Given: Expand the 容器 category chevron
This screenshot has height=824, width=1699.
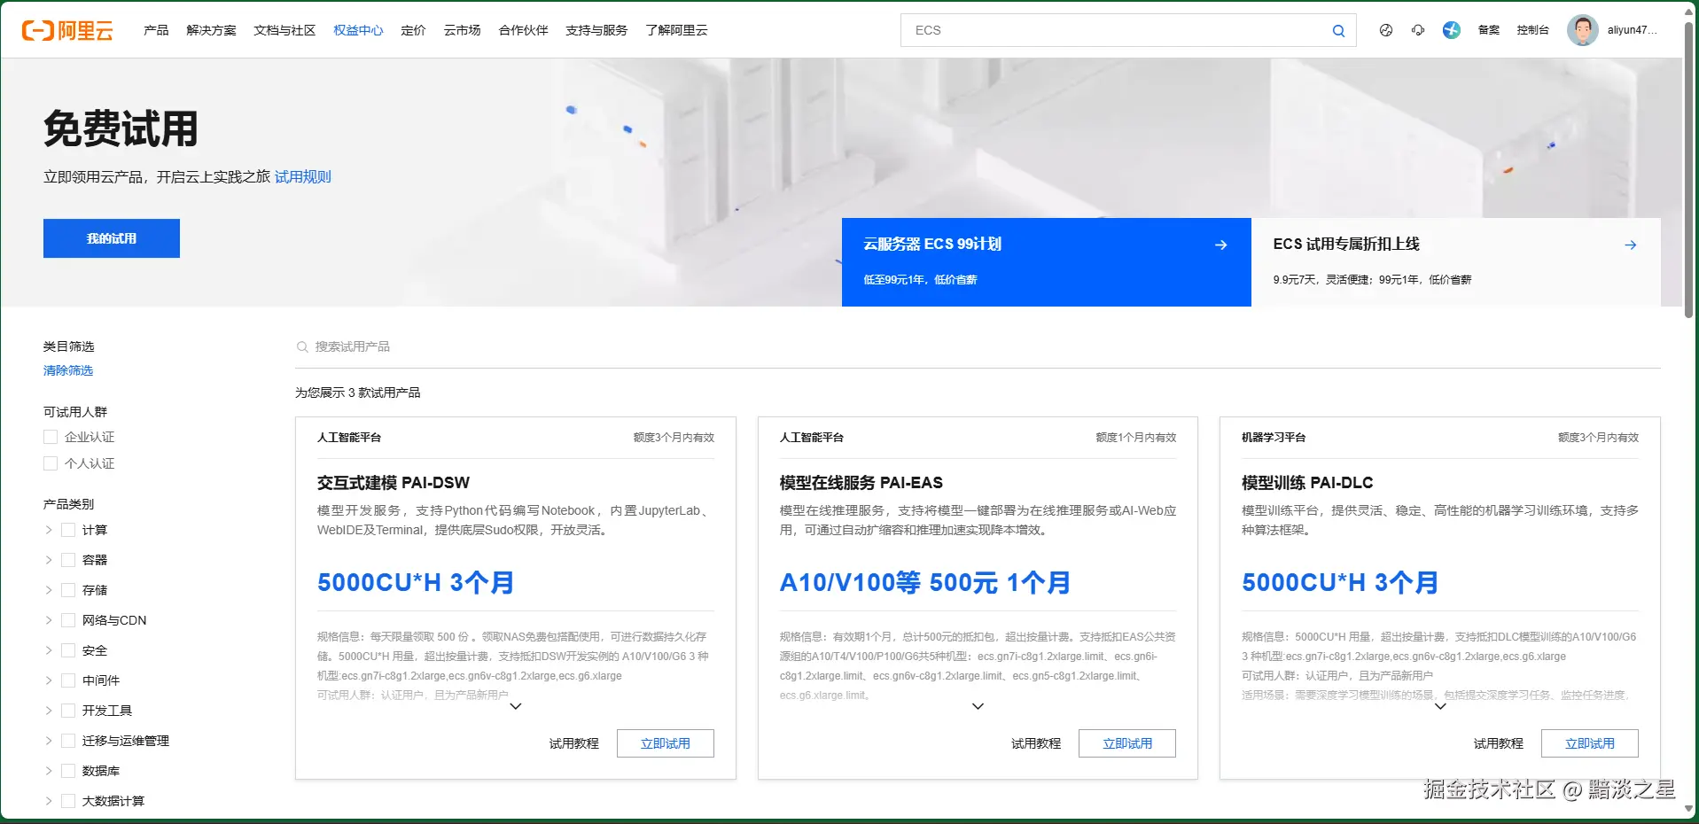Looking at the screenshot, I should tap(49, 560).
